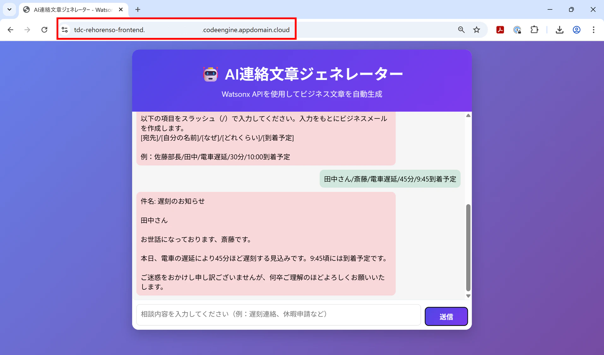Open the user profile icon
This screenshot has width=604, height=355.
tap(577, 30)
